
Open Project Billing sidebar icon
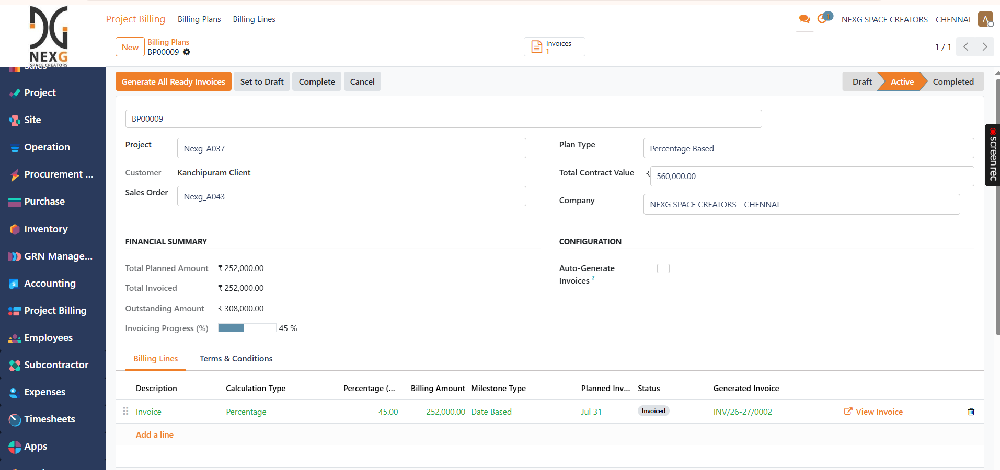click(x=15, y=311)
